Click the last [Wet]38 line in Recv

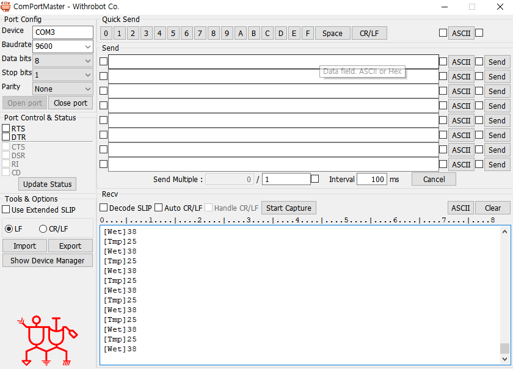pos(120,349)
